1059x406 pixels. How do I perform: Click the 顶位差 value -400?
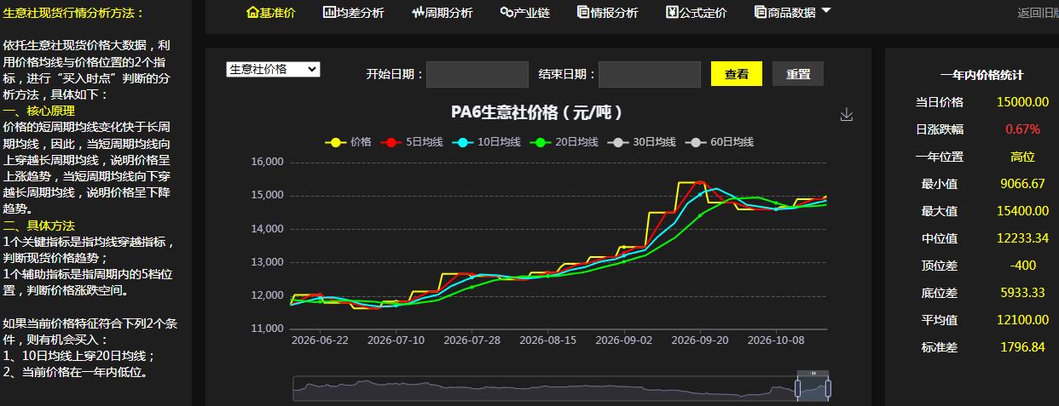click(1022, 266)
